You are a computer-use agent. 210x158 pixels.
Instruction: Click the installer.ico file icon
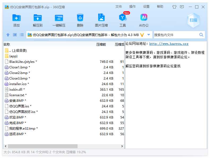(7, 84)
